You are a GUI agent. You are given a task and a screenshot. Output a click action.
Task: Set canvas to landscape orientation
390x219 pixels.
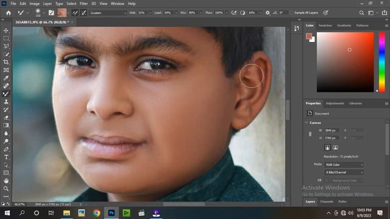point(335,148)
